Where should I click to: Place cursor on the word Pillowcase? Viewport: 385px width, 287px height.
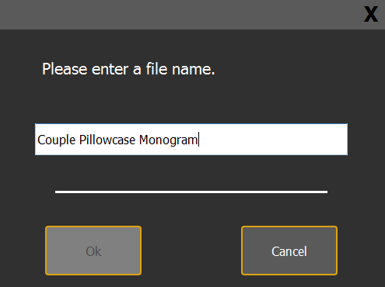107,140
